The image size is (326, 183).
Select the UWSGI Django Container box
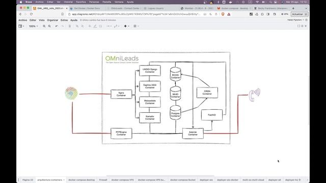[x=150, y=71]
